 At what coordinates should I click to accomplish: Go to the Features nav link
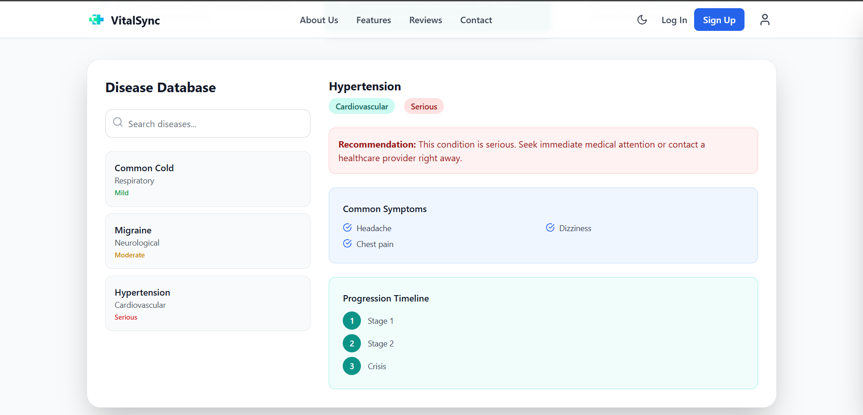374,20
